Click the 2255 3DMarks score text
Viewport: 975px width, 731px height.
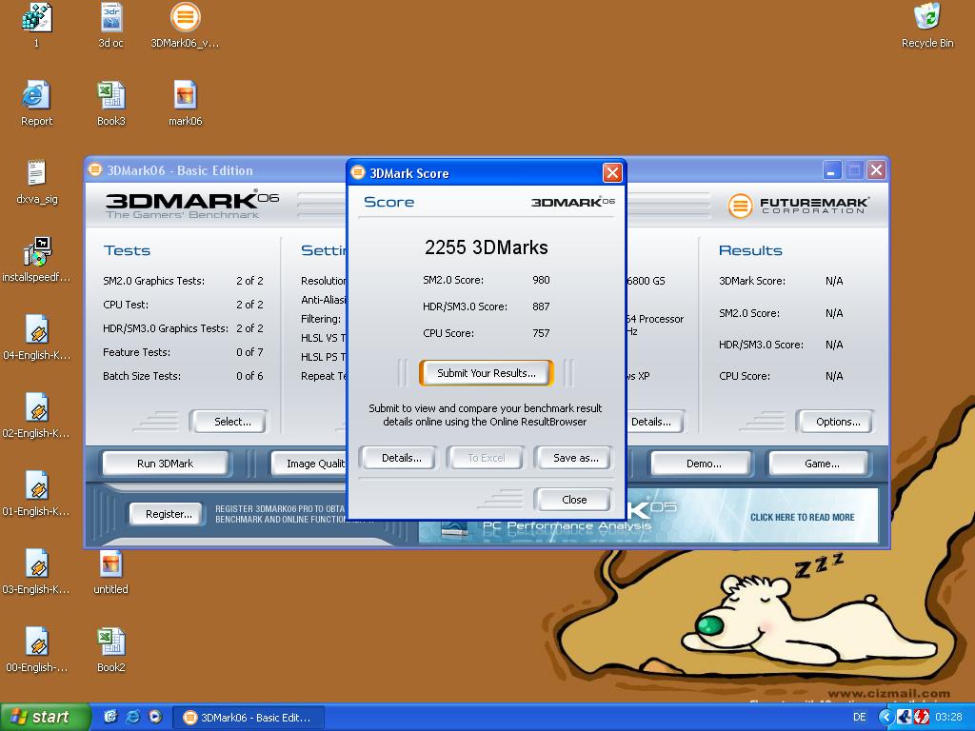[487, 247]
